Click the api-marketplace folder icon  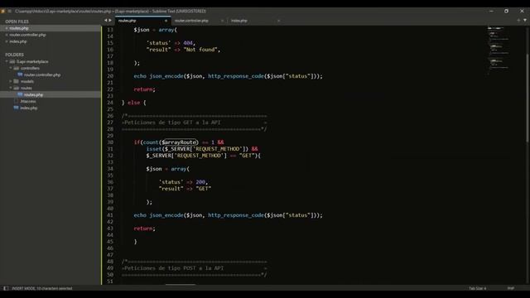12,61
